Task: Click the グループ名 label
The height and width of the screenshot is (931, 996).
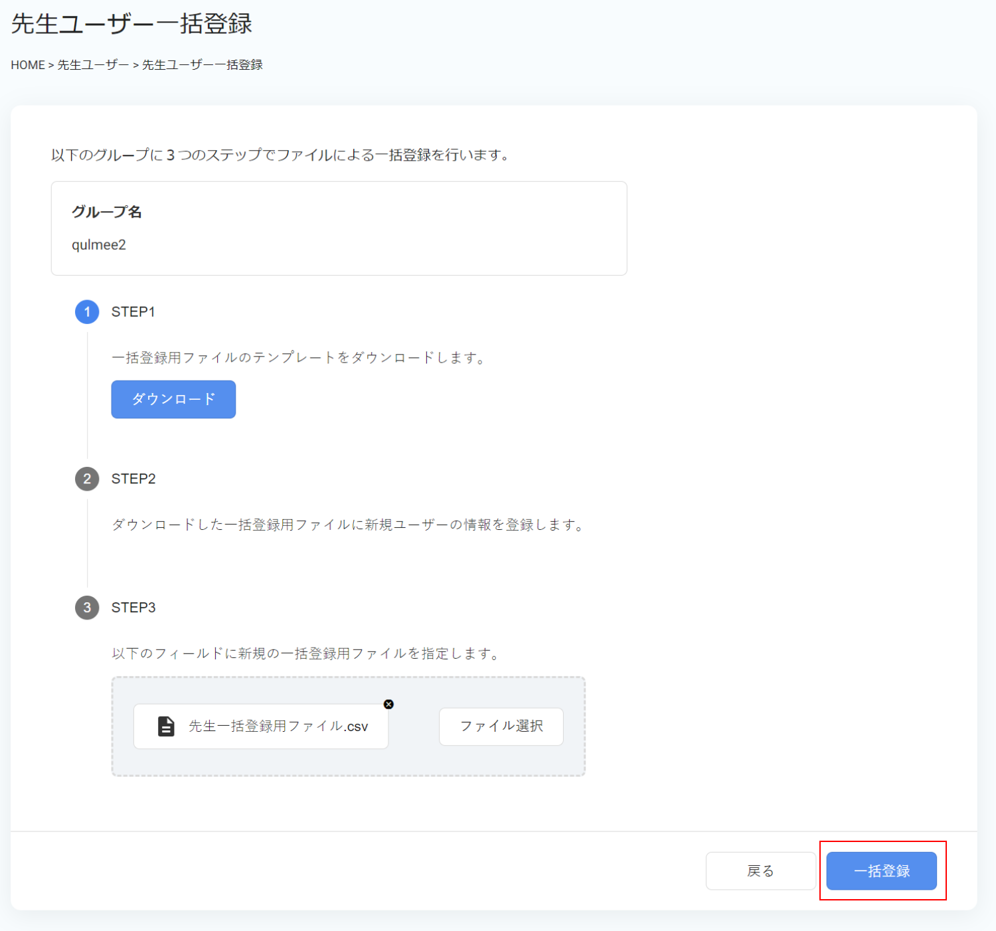Action: pyautogui.click(x=107, y=212)
